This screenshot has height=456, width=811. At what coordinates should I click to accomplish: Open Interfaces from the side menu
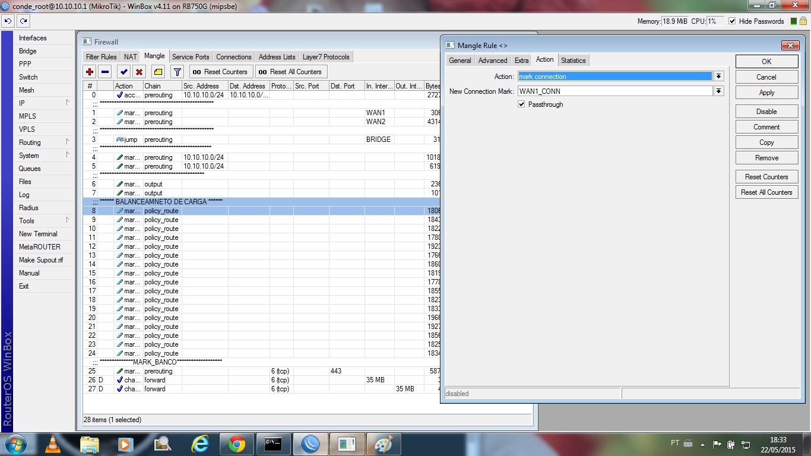(x=44, y=38)
